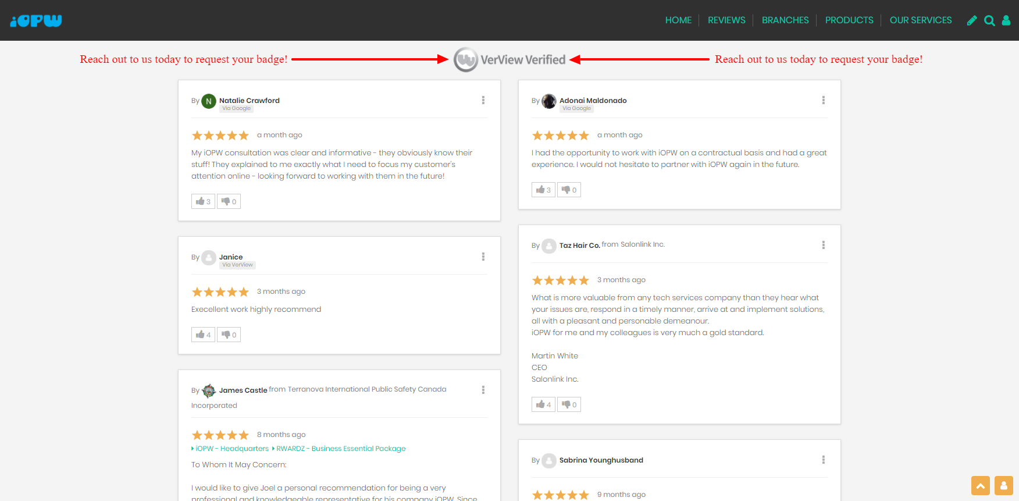Click the iOPW logo
The width and height of the screenshot is (1019, 501).
(36, 20)
